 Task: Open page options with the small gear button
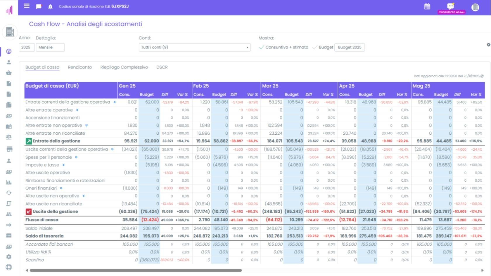(x=488, y=45)
